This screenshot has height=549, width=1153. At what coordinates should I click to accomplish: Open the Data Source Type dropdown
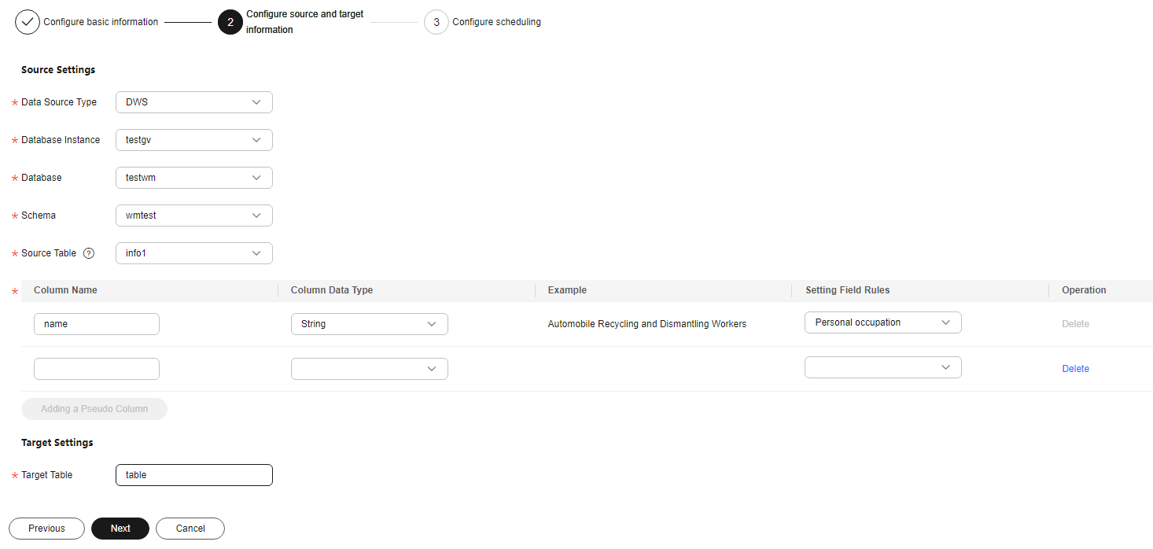(193, 102)
